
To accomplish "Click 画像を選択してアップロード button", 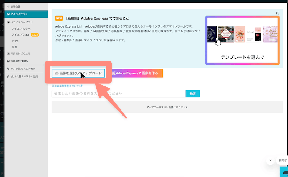I will pyautogui.click(x=78, y=73).
